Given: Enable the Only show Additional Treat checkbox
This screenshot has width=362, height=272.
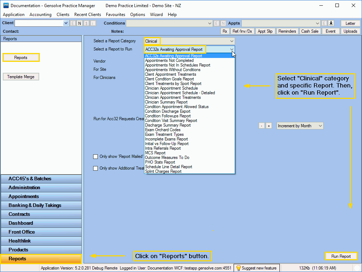Looking at the screenshot, I should (x=95, y=168).
